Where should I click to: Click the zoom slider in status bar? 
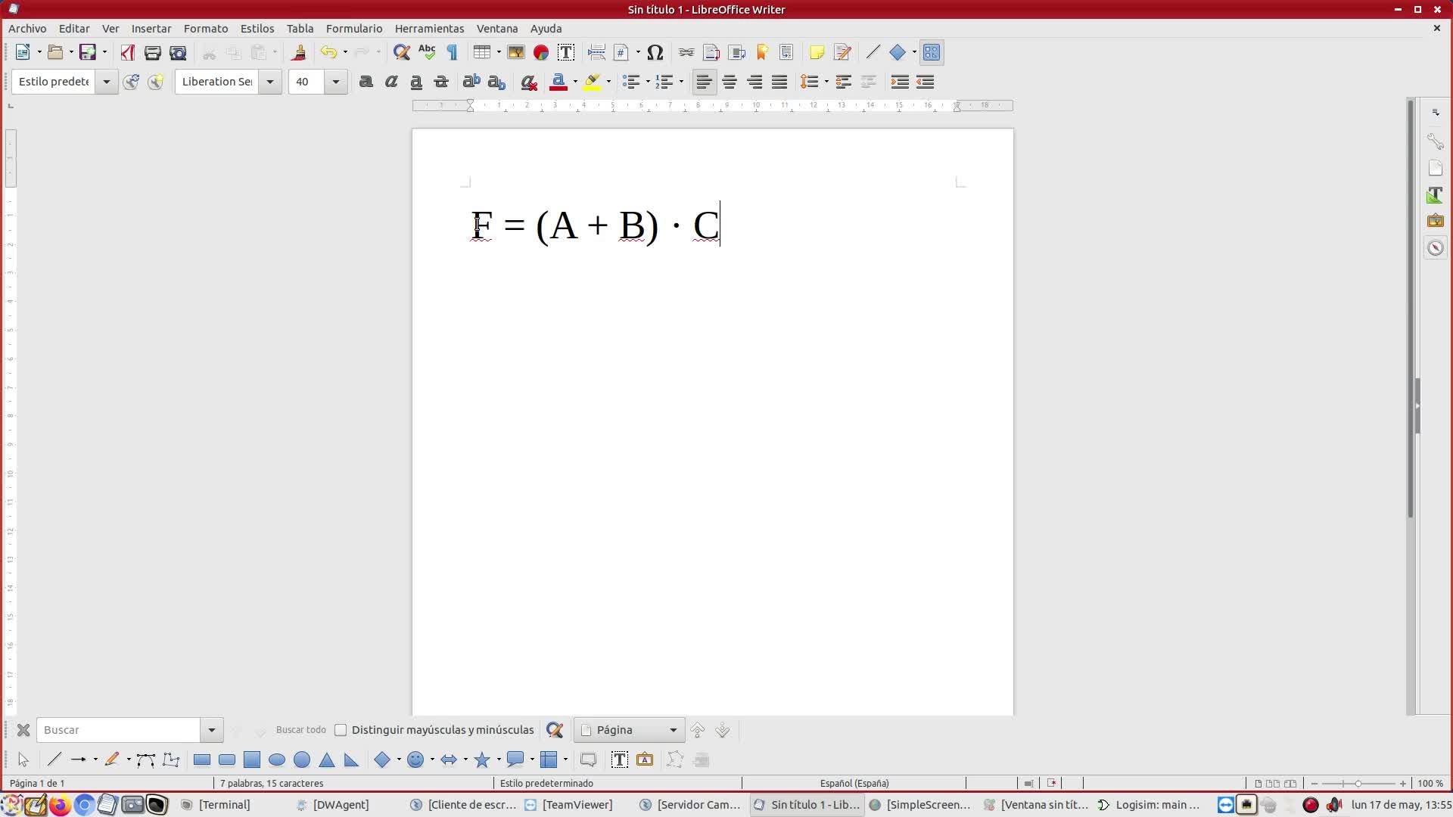pos(1358,783)
